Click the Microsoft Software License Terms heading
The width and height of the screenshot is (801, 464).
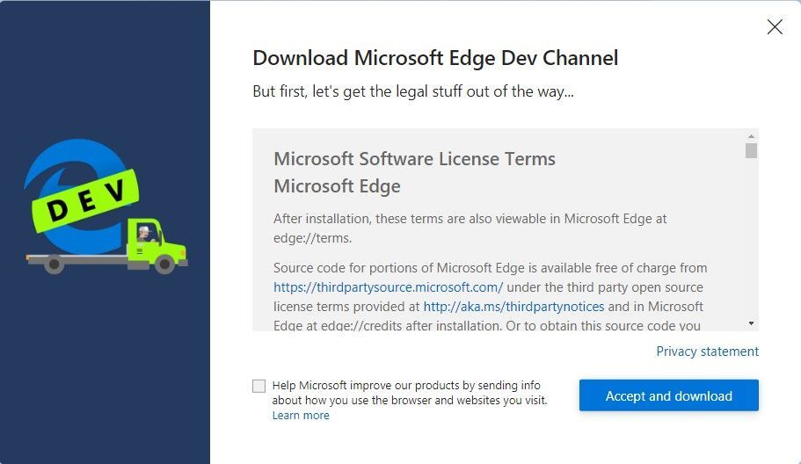tap(414, 159)
